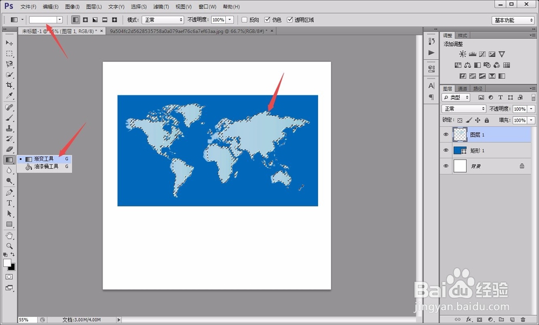539x325 pixels.
Task: Select the Brush tool
Action: (x=9, y=118)
